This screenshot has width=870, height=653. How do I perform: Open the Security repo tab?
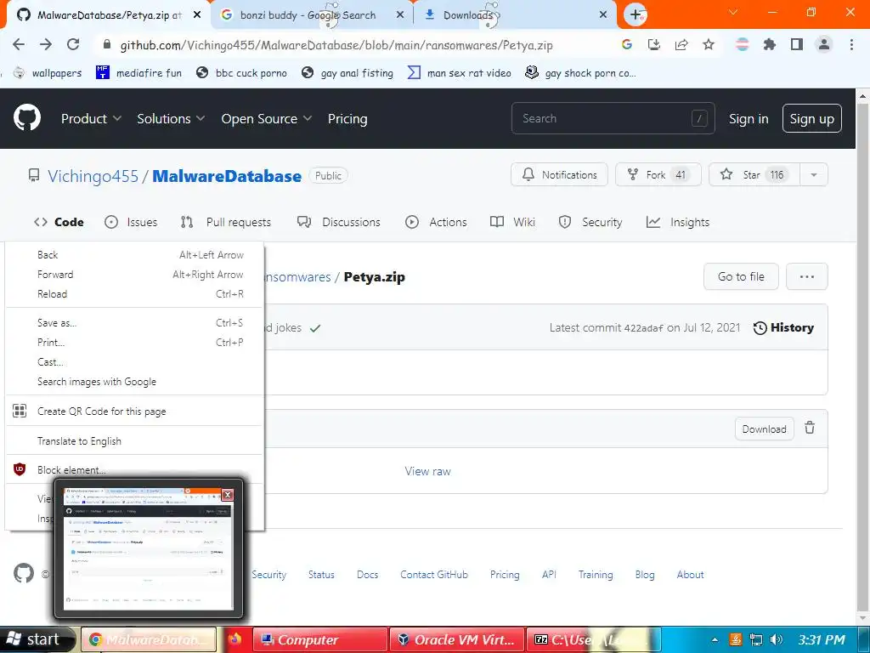(590, 222)
